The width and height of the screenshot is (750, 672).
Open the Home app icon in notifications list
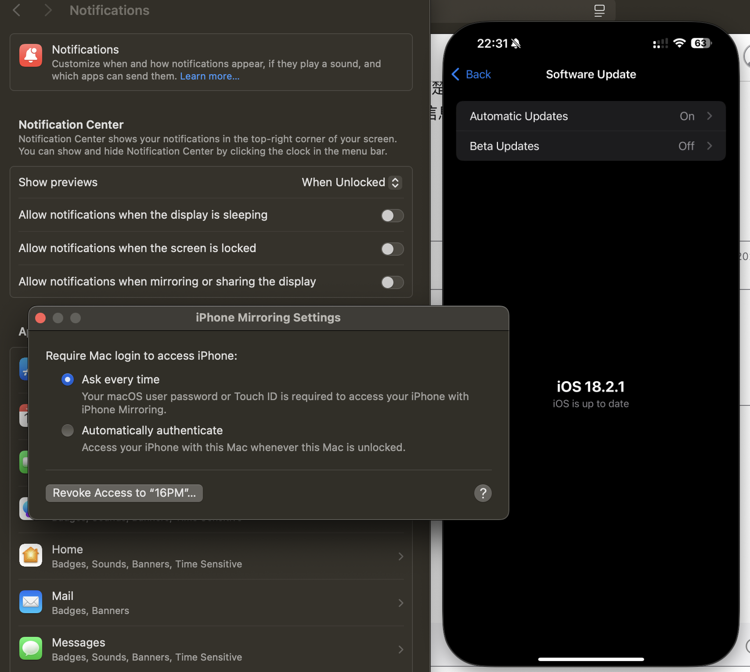click(31, 556)
